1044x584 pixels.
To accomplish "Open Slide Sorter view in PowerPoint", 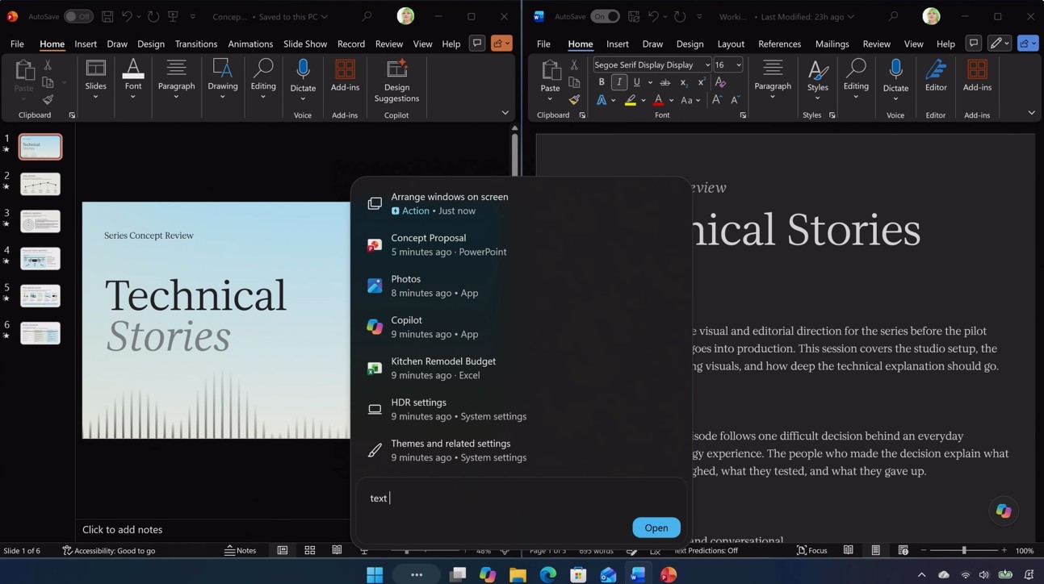I will click(309, 550).
